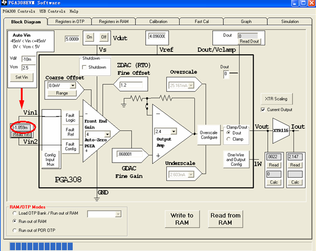Click the Vin reading field -1.859m
316x251 pixels.
pyautogui.click(x=21, y=128)
